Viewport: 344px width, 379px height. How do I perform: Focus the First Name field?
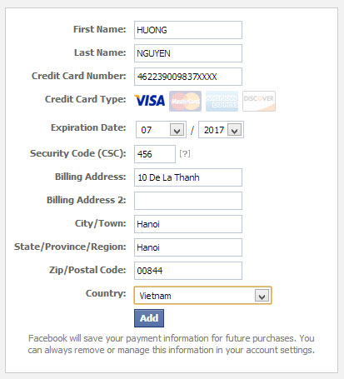point(188,30)
